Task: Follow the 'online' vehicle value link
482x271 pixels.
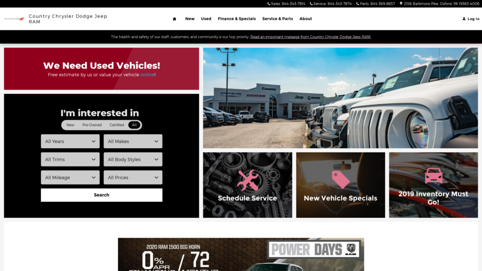Action: tap(147, 75)
